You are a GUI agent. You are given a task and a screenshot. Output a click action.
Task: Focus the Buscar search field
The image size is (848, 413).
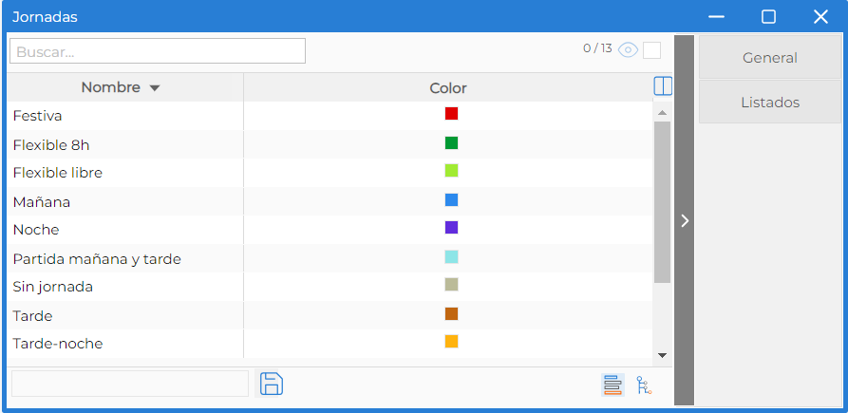coord(158,51)
